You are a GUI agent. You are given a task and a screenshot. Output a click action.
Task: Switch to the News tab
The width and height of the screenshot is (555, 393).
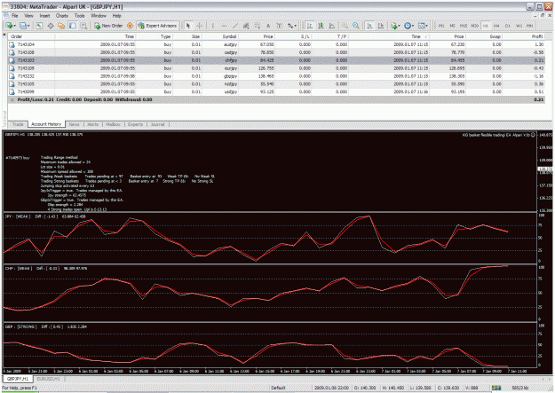74,124
